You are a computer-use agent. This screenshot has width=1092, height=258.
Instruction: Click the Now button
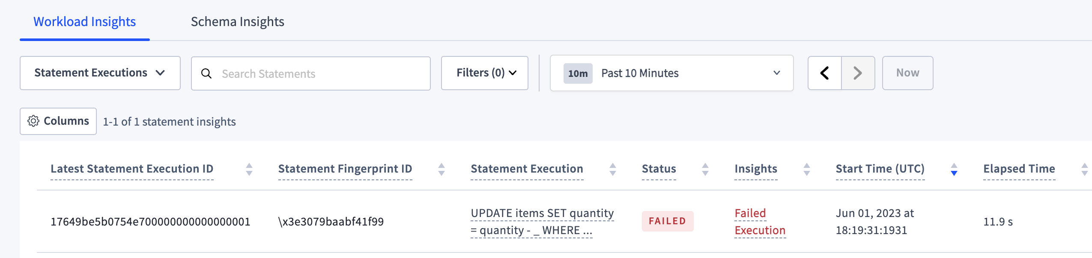pos(908,73)
